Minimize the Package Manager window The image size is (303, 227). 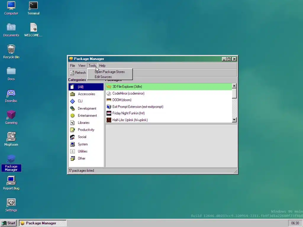point(224,59)
